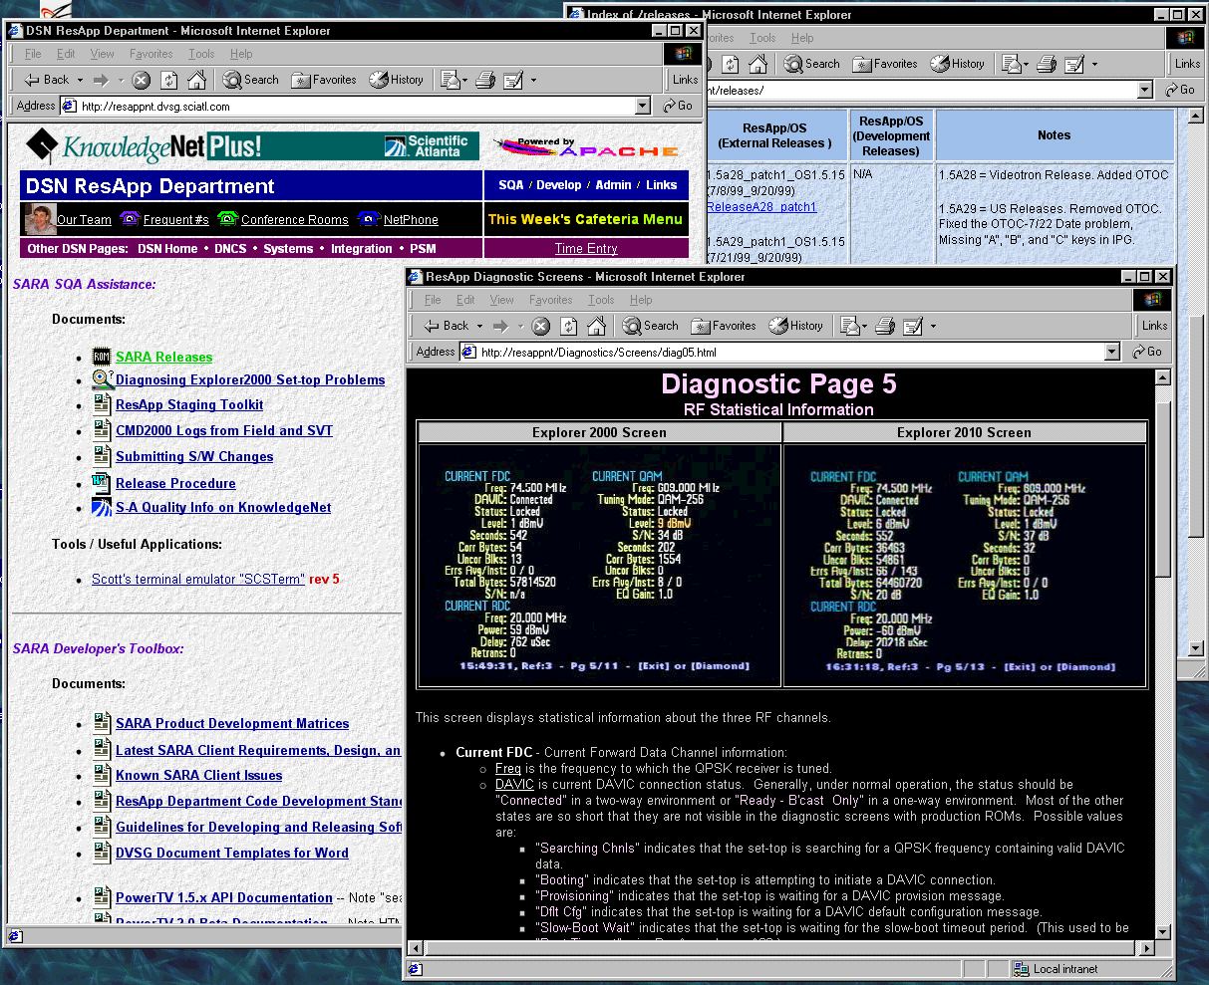This screenshot has height=985, width=1209.
Task: Click vertical scrollbar of Index of /releases window
Action: [x=1196, y=380]
